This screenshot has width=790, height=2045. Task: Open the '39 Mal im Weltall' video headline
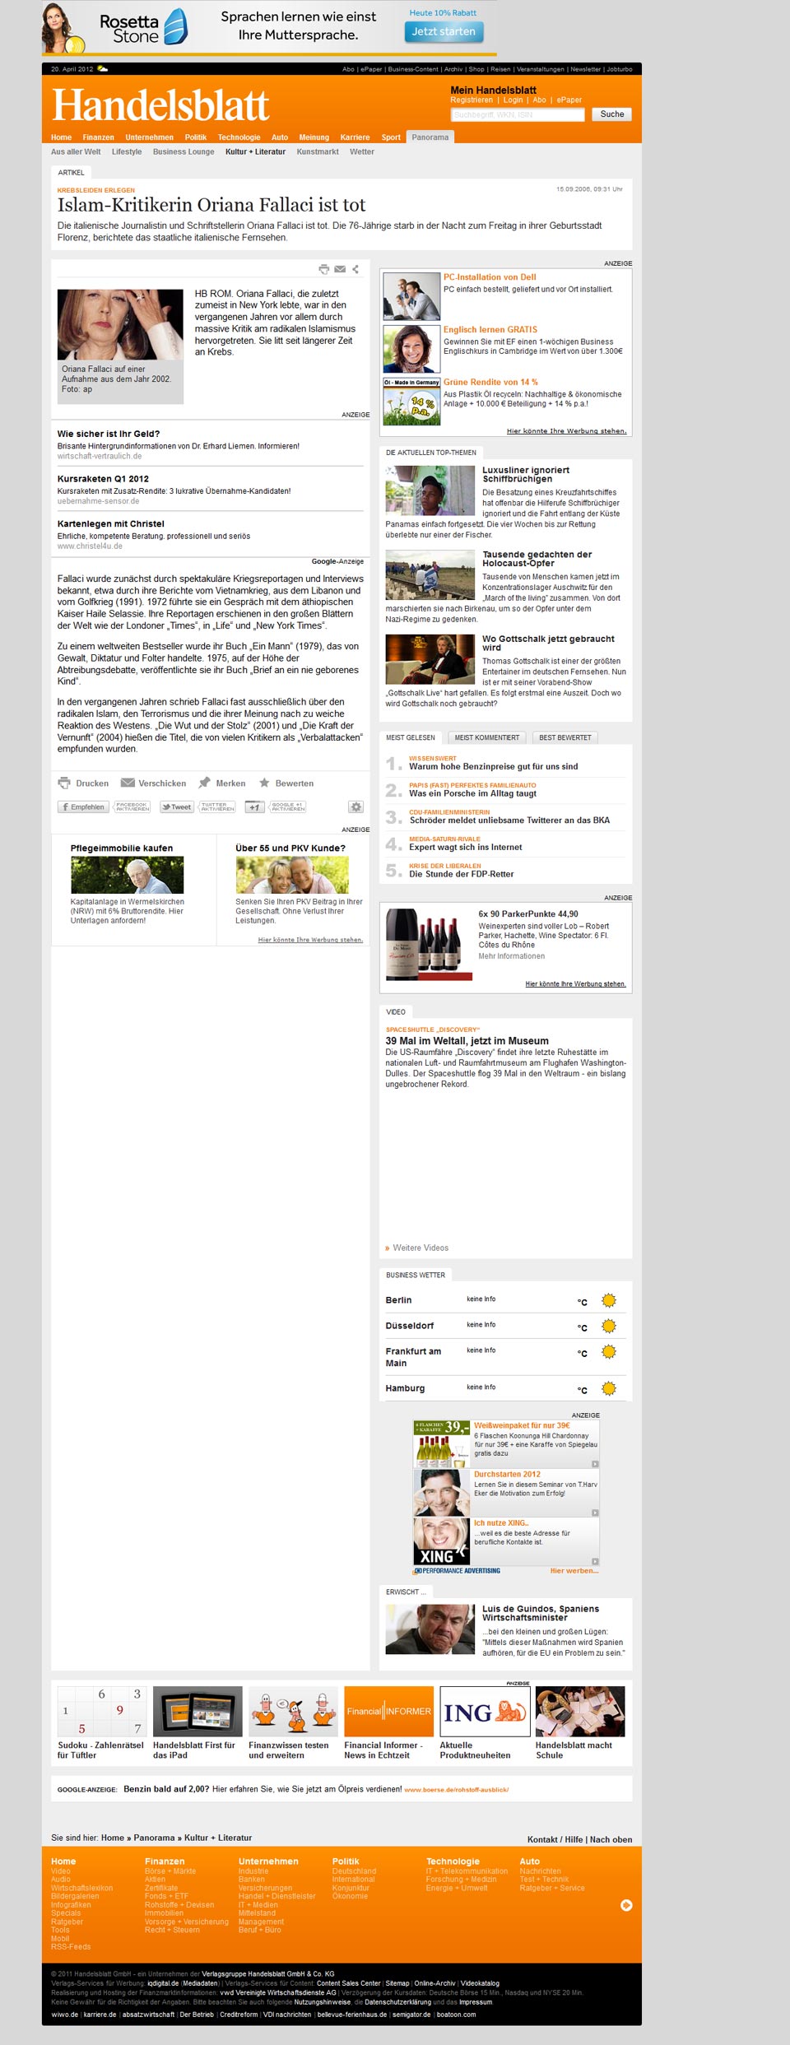467,1040
